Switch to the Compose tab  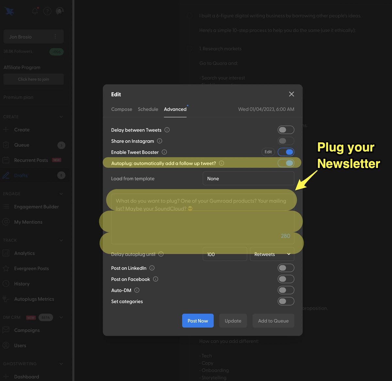[122, 109]
